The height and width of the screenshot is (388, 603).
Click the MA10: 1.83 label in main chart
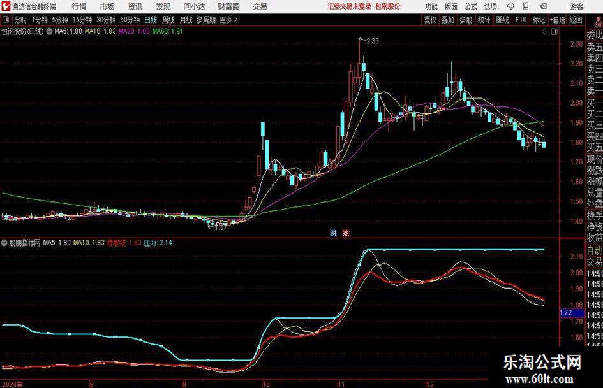coord(100,31)
